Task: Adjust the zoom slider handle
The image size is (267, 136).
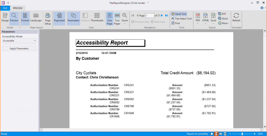Action: click(x=242, y=134)
